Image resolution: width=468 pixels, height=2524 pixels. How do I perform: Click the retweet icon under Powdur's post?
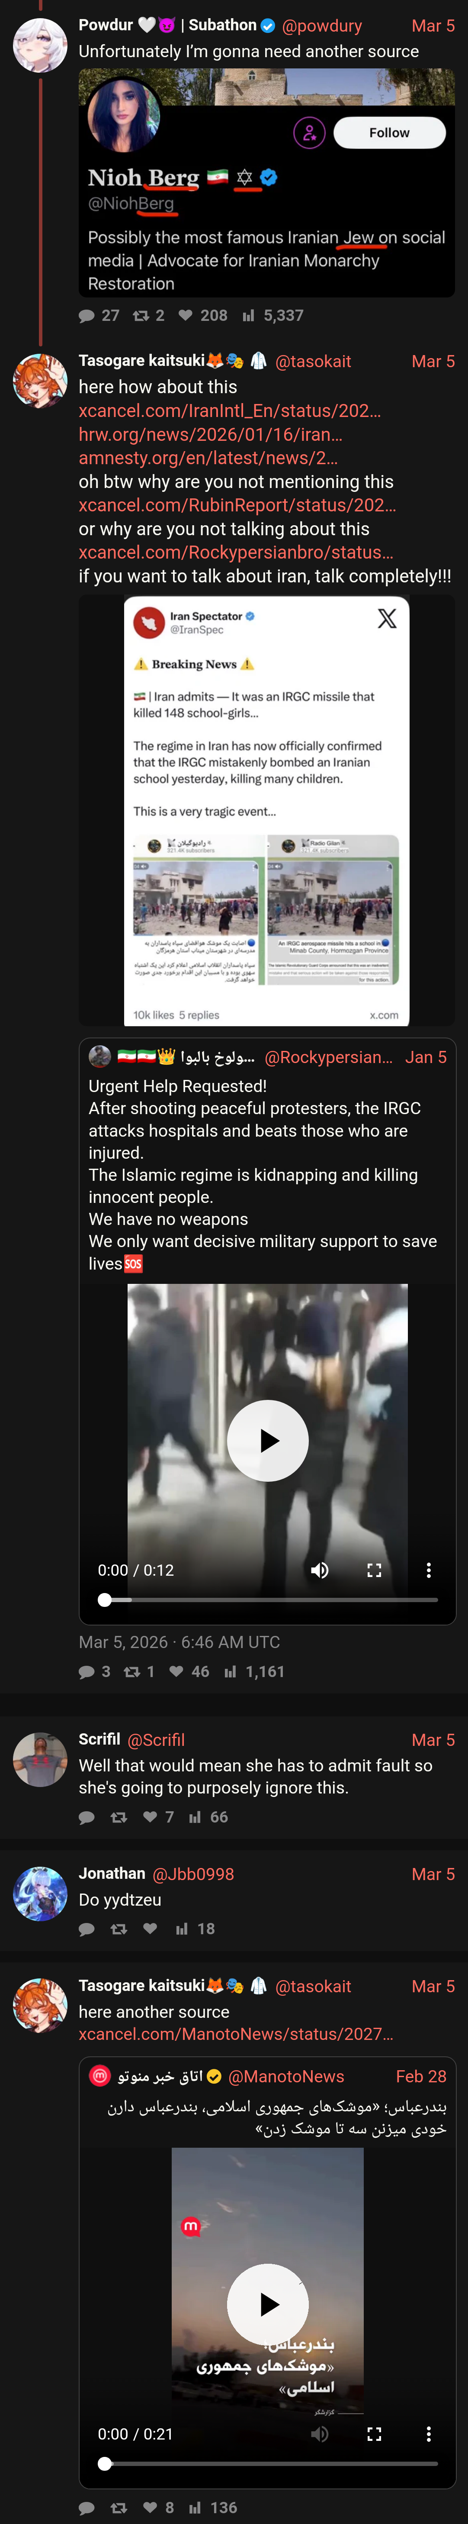point(141,316)
